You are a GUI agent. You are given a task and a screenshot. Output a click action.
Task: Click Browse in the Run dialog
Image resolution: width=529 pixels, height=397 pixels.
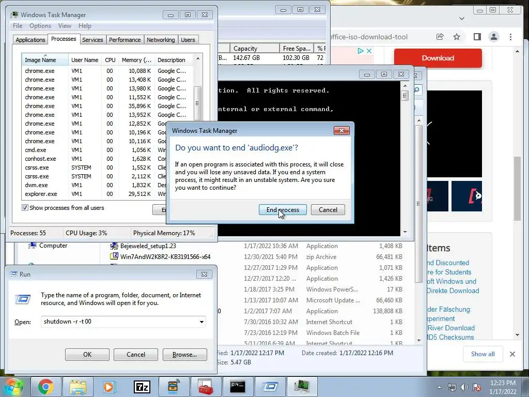coord(184,355)
